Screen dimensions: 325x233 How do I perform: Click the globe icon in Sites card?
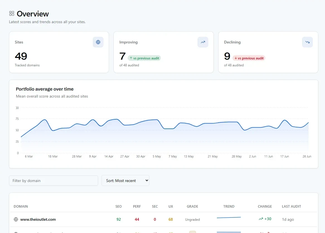tap(98, 42)
